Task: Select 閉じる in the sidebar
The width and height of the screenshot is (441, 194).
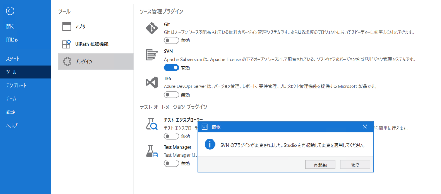Action: 25,40
